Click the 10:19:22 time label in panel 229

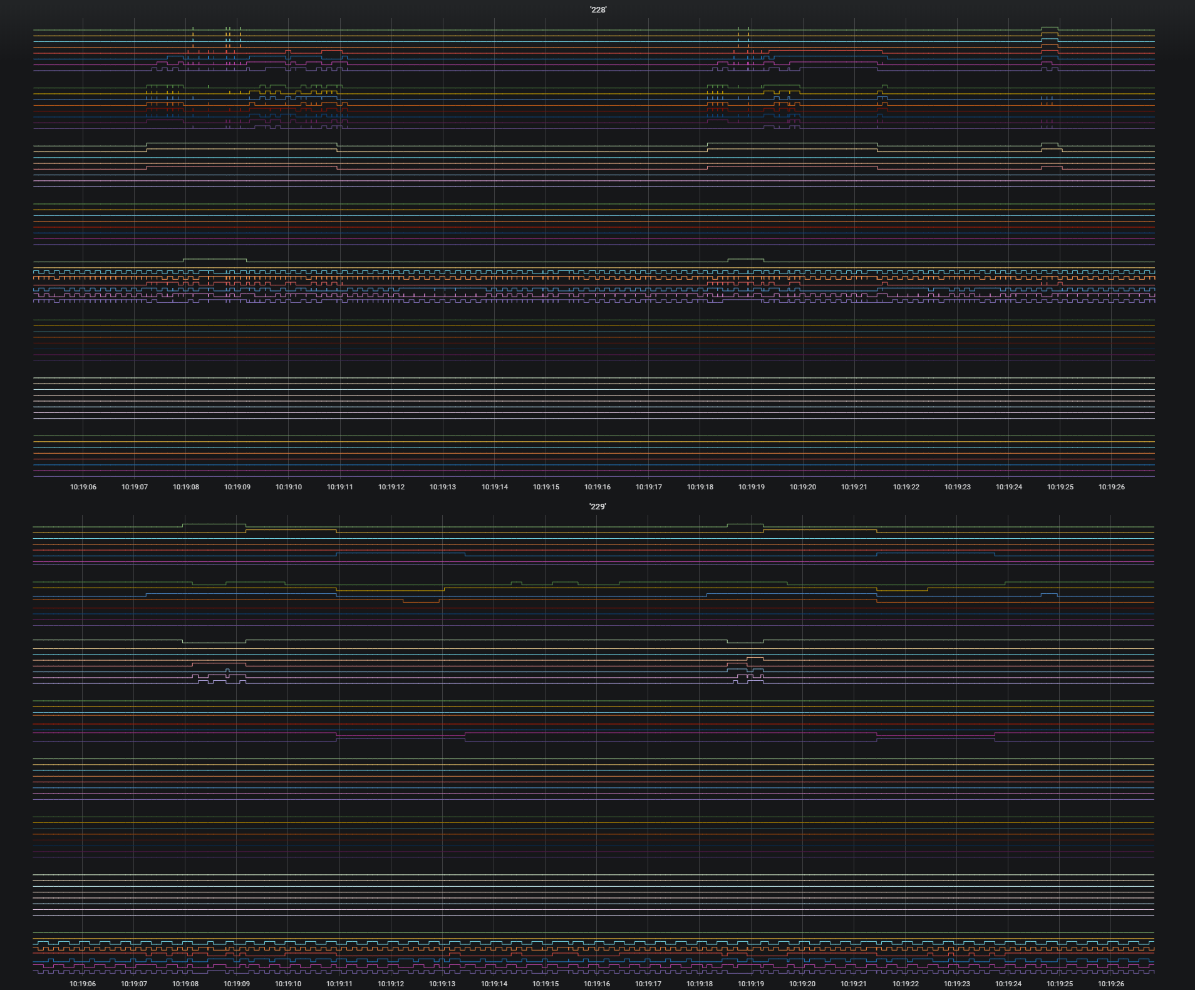click(906, 984)
